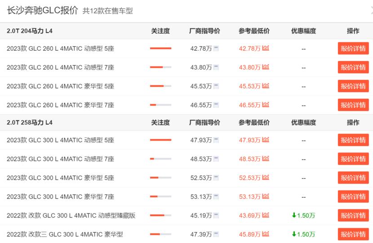373x243 pixels.
Task: Open price calculator icon beside 46.55万 guide price
Action: click(x=216, y=105)
